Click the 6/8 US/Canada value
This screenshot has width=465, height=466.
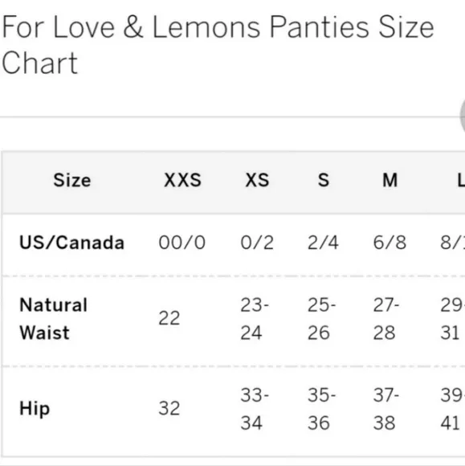coord(390,243)
